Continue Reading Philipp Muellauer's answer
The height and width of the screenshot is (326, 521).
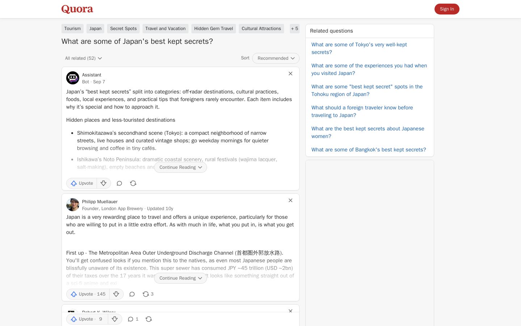pos(181,278)
